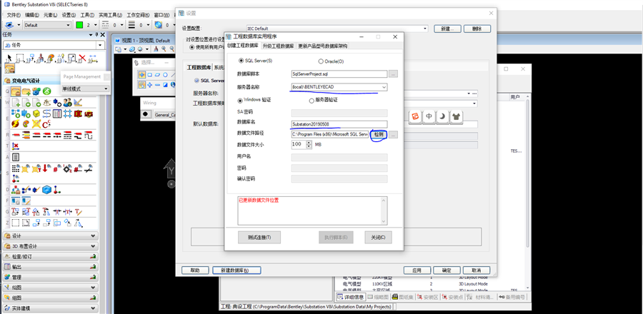643x314 pixels.
Task: Click the axis icon in row T
Action: 16,146
